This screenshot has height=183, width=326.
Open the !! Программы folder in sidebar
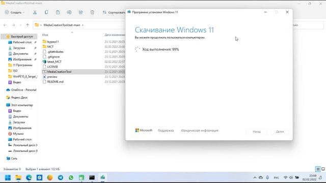click(x=22, y=65)
